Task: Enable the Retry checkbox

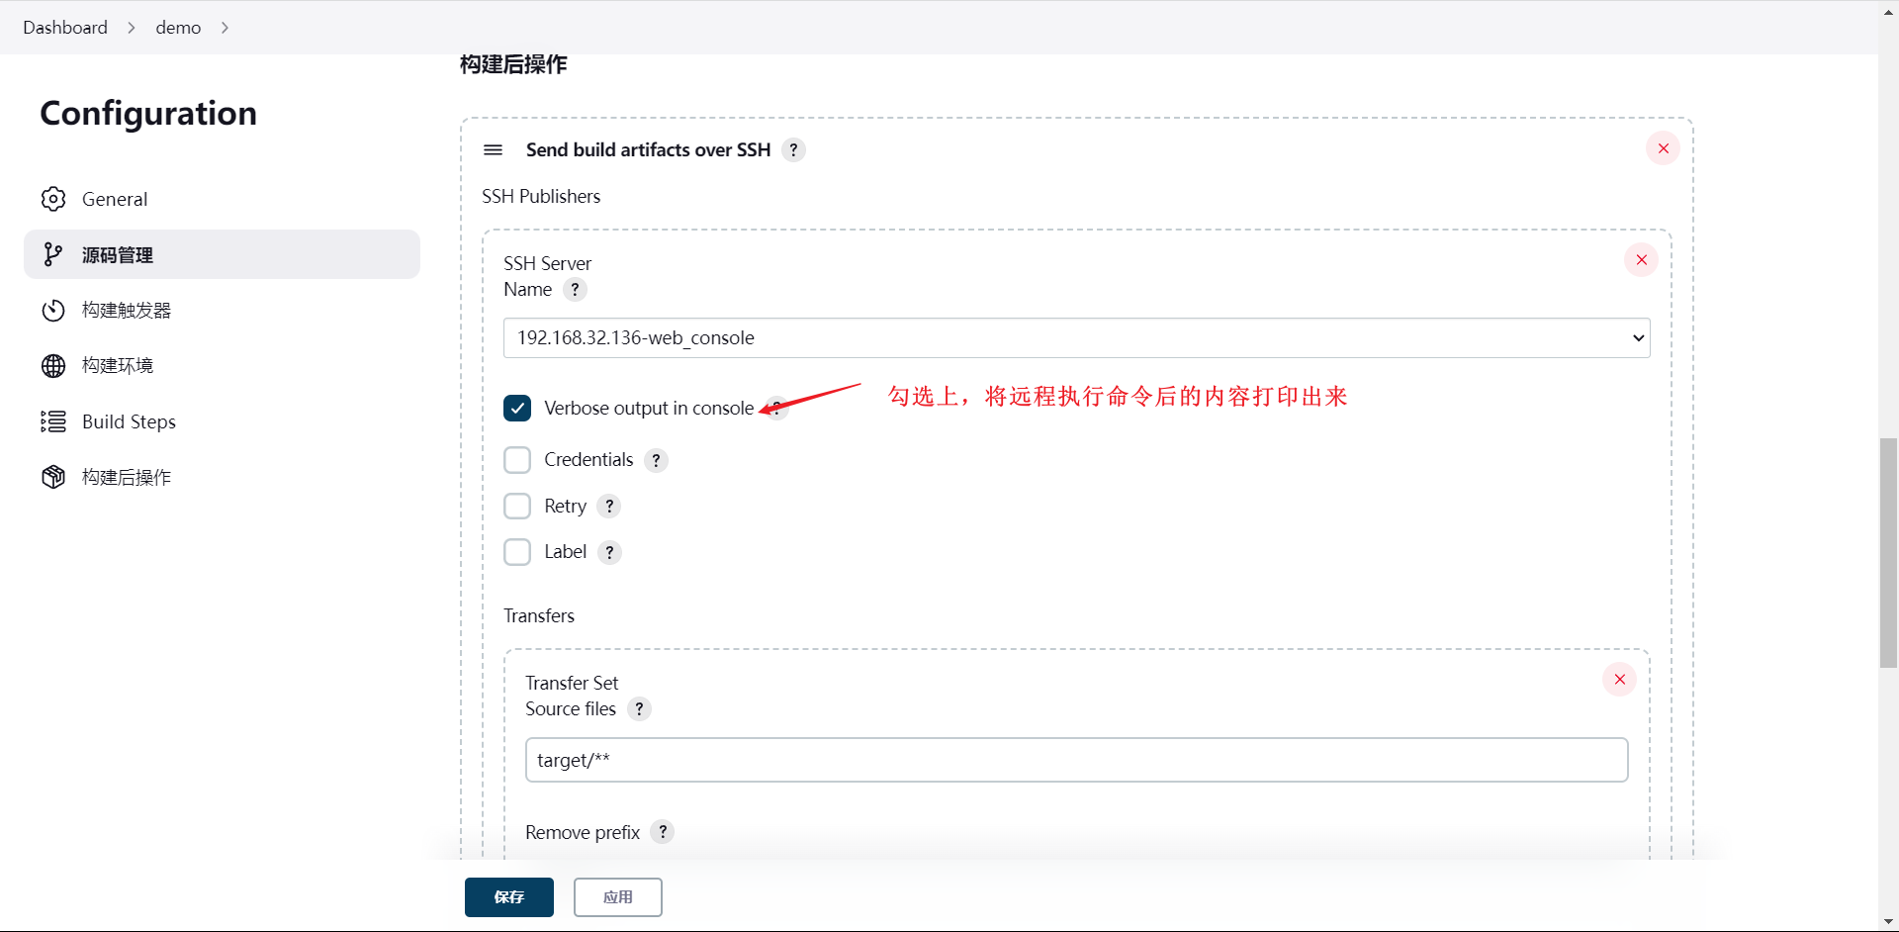Action: [x=517, y=507]
